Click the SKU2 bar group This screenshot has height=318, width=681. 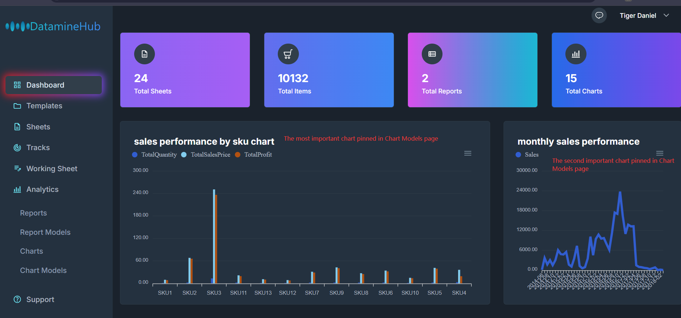pos(190,271)
